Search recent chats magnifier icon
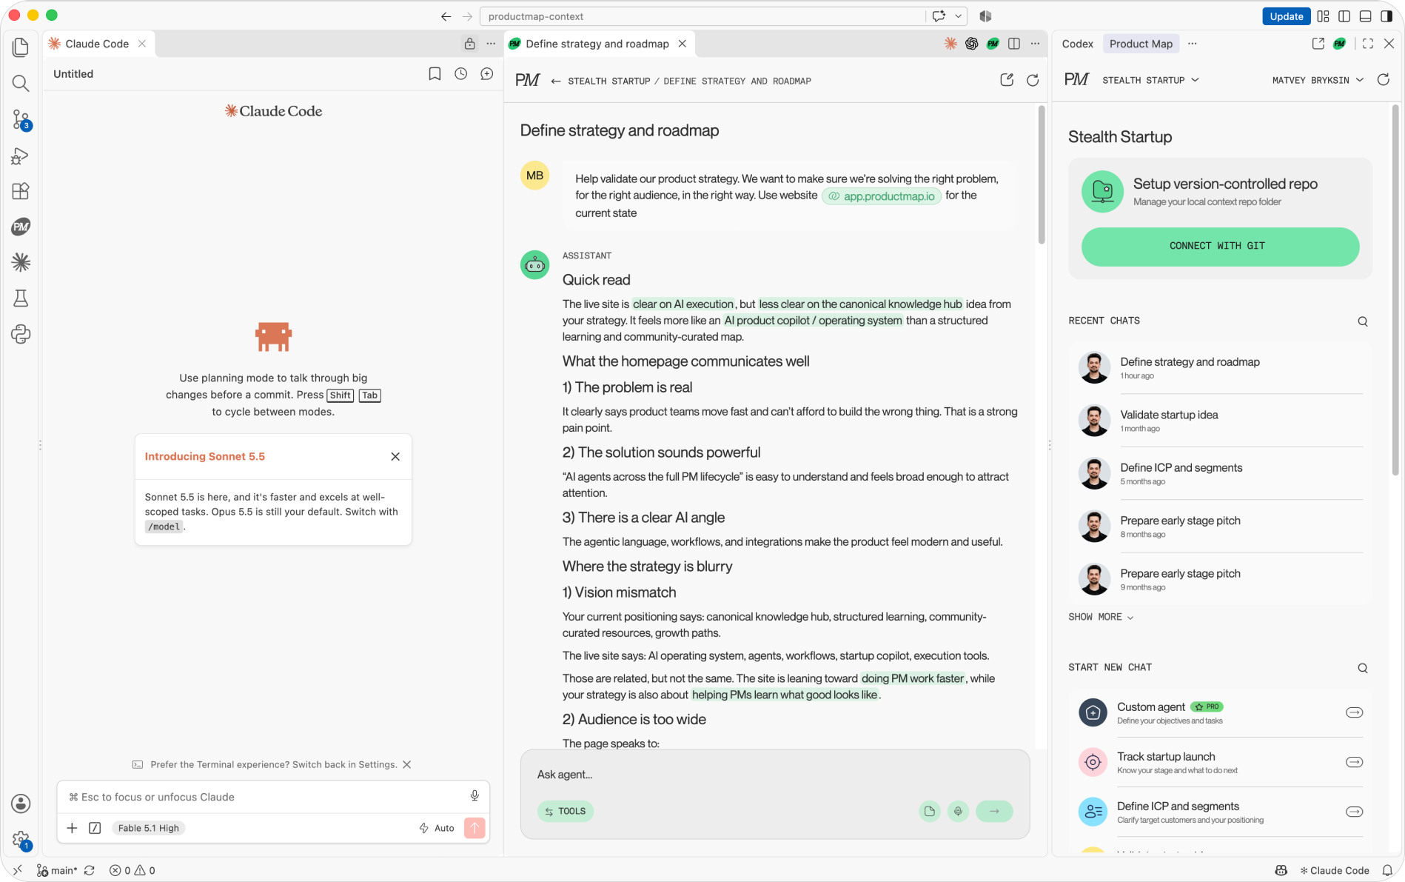Image resolution: width=1405 pixels, height=882 pixels. tap(1363, 321)
